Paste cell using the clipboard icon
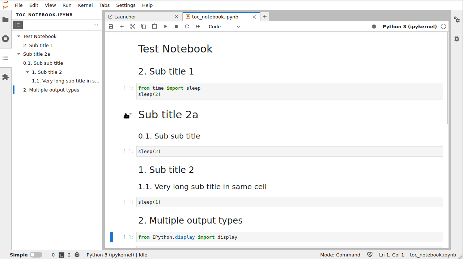The height and width of the screenshot is (259, 463). pos(154,26)
